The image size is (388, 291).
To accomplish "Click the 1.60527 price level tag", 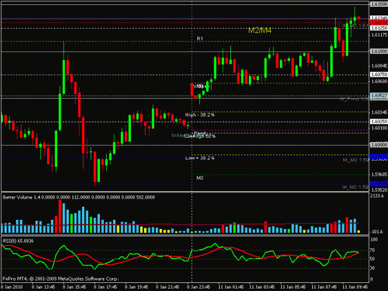I will pyautogui.click(x=379, y=95).
